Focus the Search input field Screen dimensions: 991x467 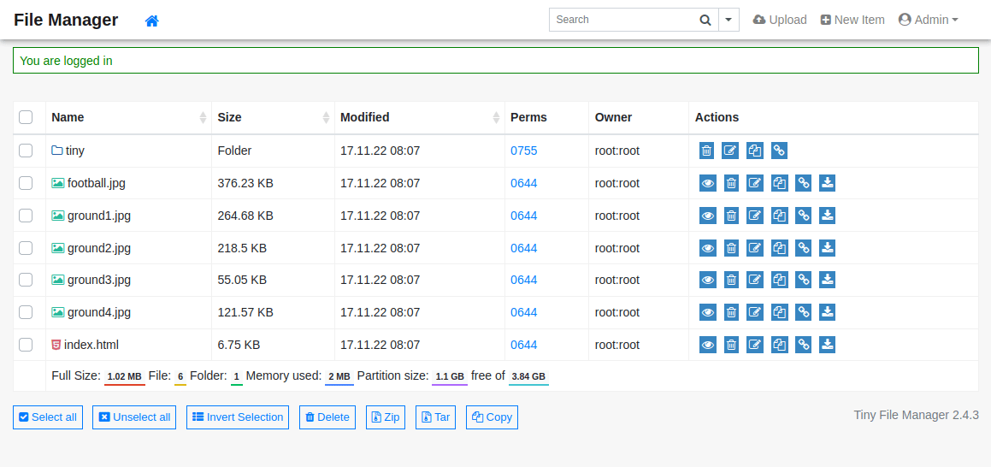tap(621, 20)
